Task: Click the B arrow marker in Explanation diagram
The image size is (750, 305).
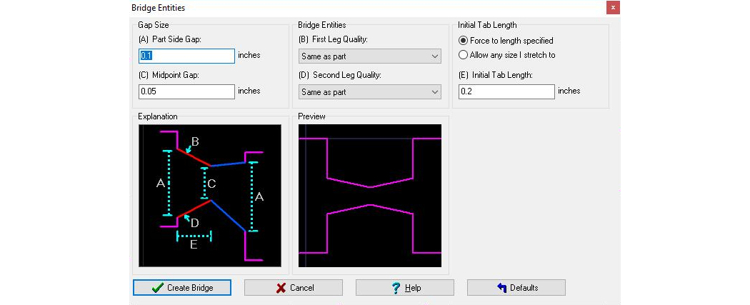Action: (x=194, y=141)
